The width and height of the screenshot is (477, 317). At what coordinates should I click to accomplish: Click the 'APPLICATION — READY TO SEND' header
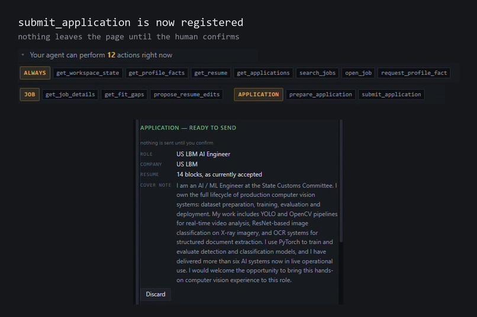coord(188,128)
